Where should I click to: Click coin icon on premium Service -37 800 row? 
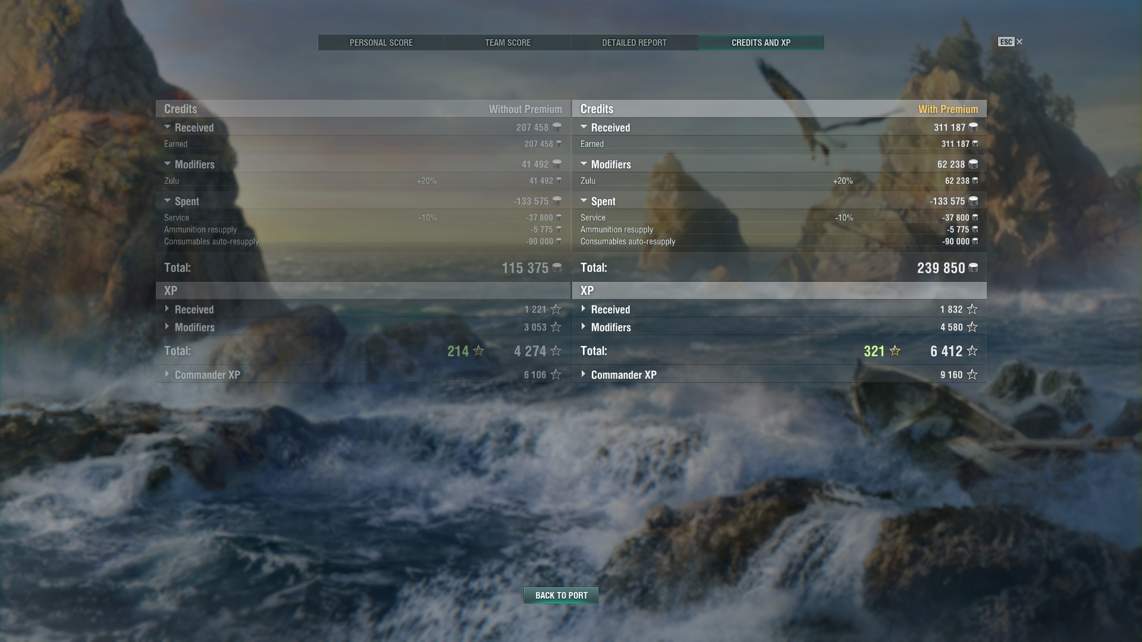tap(975, 218)
